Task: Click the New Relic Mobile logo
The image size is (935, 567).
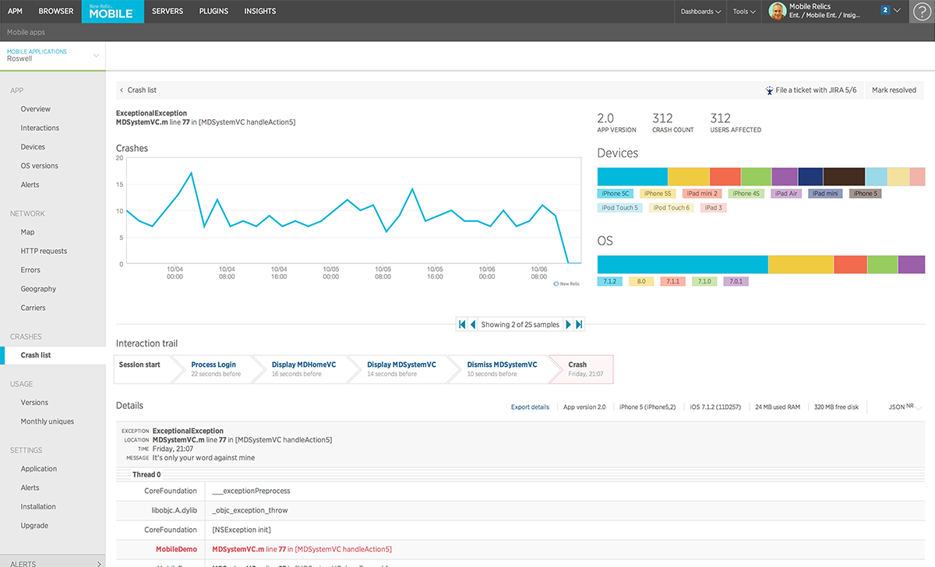Action: (112, 11)
